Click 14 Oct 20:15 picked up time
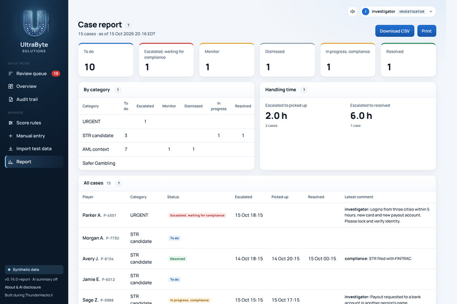Screen dimensions: 457x304 click(x=286, y=259)
